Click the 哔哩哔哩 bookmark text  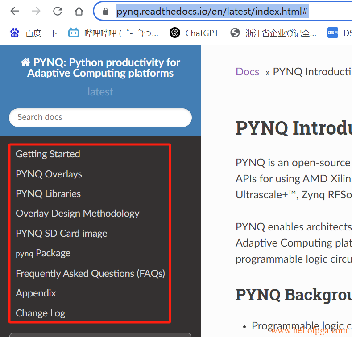point(121,33)
